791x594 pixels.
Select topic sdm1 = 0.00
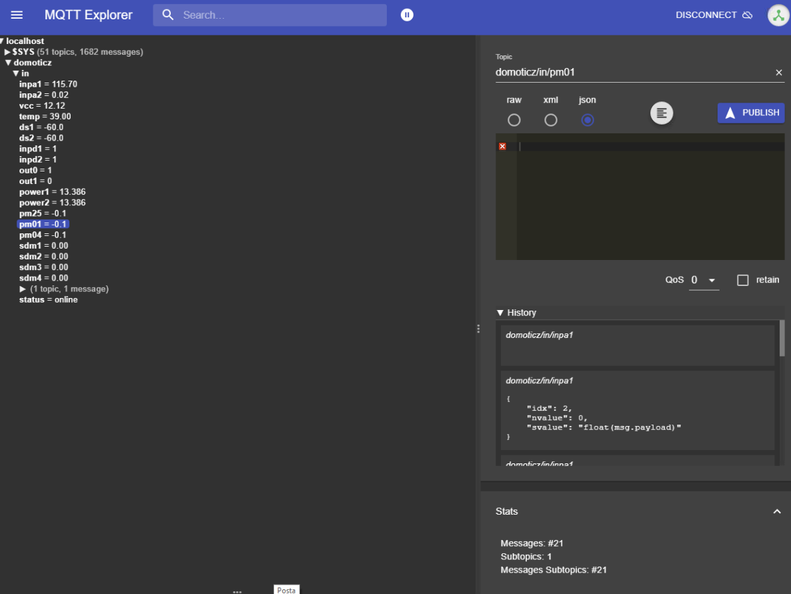pos(43,245)
